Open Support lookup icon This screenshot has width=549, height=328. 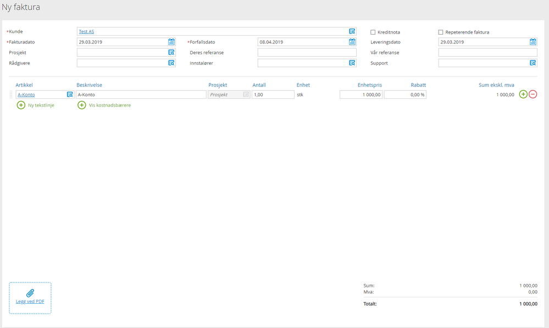pos(533,63)
